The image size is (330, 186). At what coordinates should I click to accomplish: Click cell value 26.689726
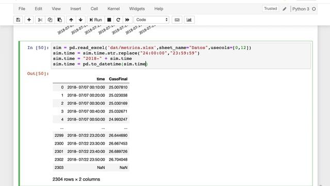[x=118, y=151]
